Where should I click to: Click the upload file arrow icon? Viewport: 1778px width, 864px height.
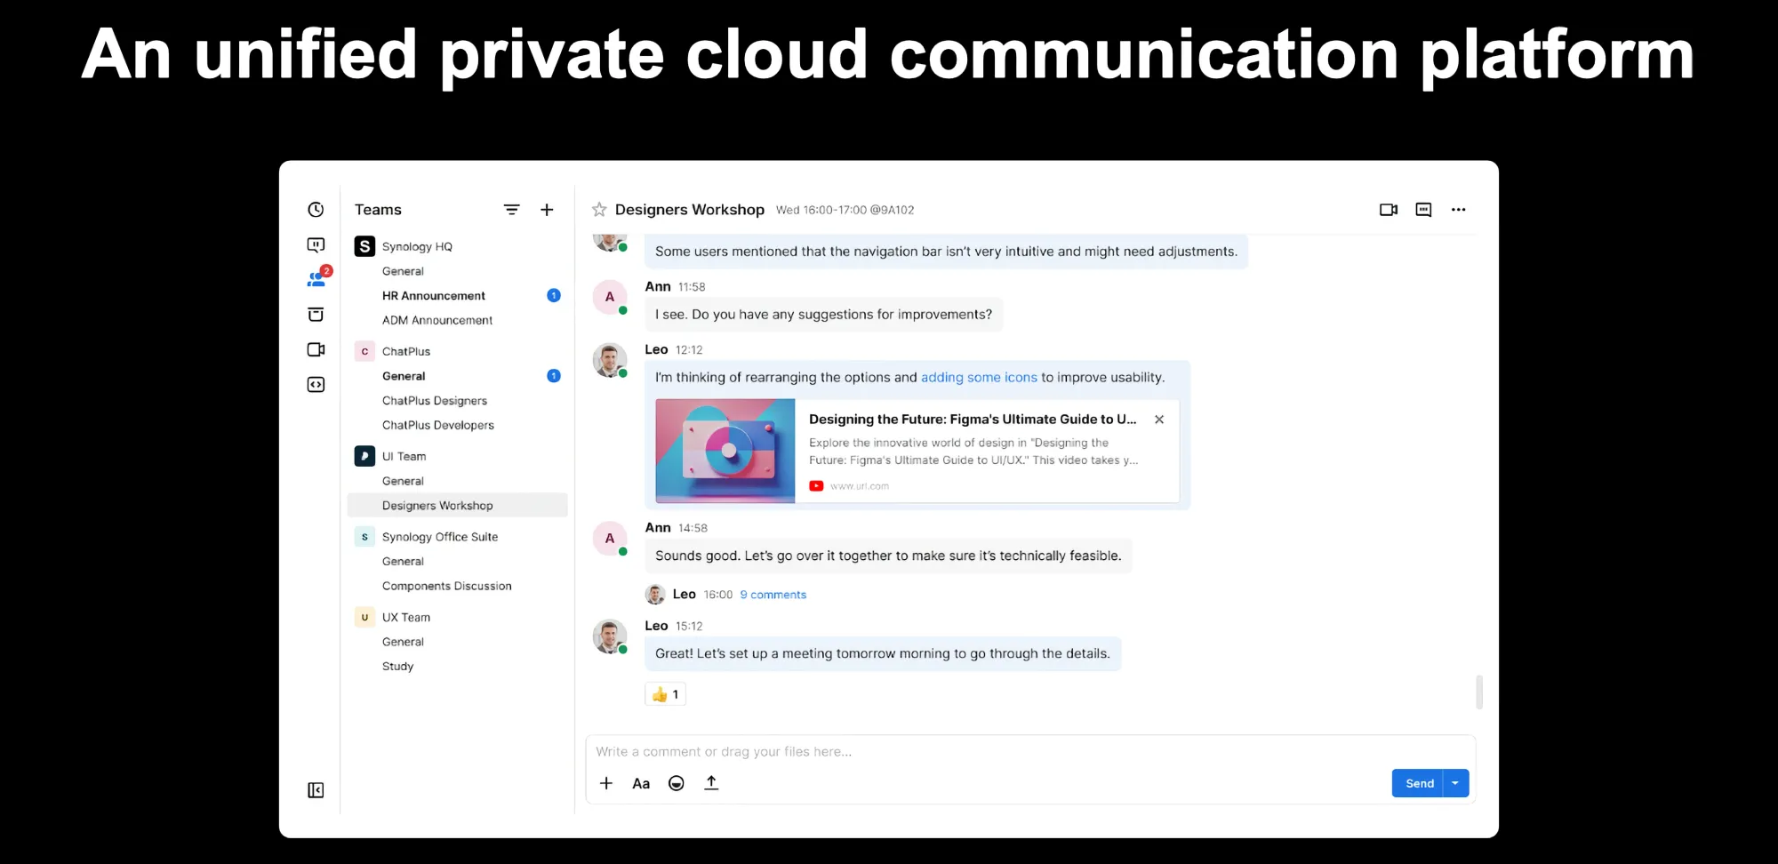click(711, 783)
